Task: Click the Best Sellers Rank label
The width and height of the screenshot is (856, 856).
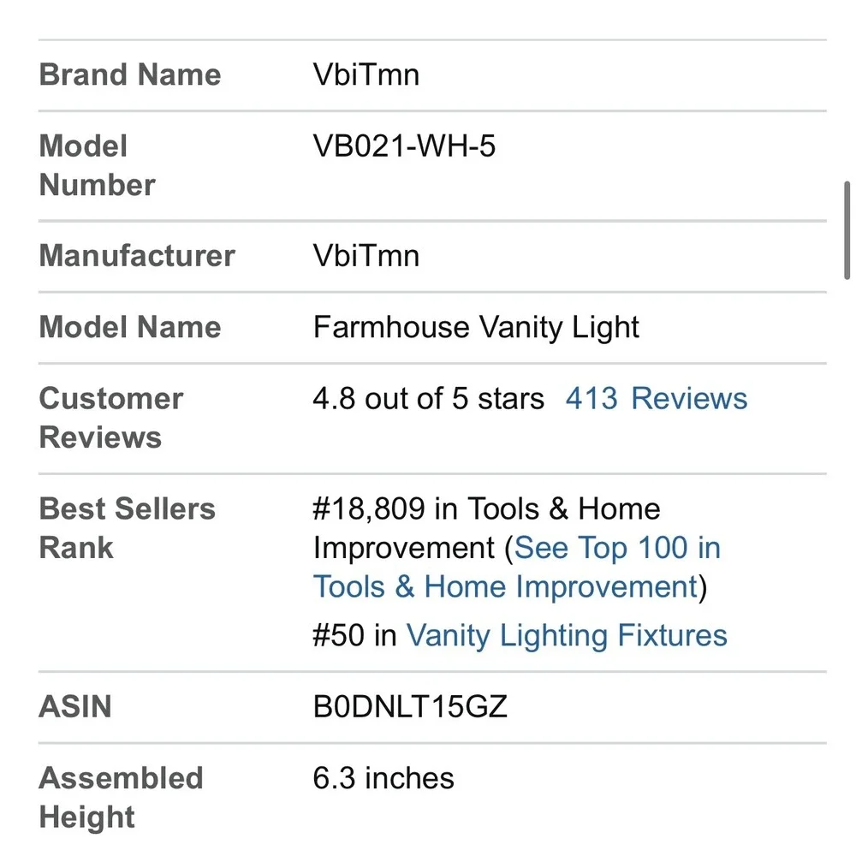Action: [128, 528]
